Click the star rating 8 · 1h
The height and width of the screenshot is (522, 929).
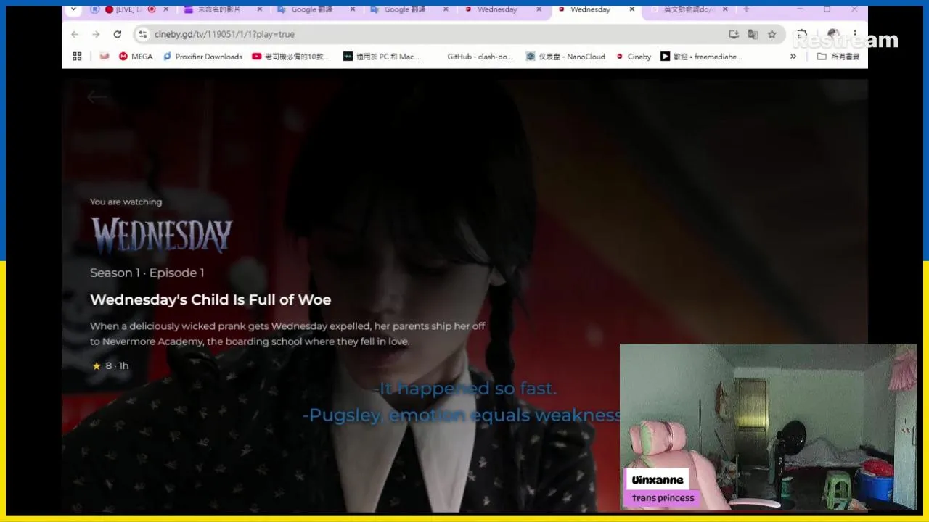click(x=110, y=365)
